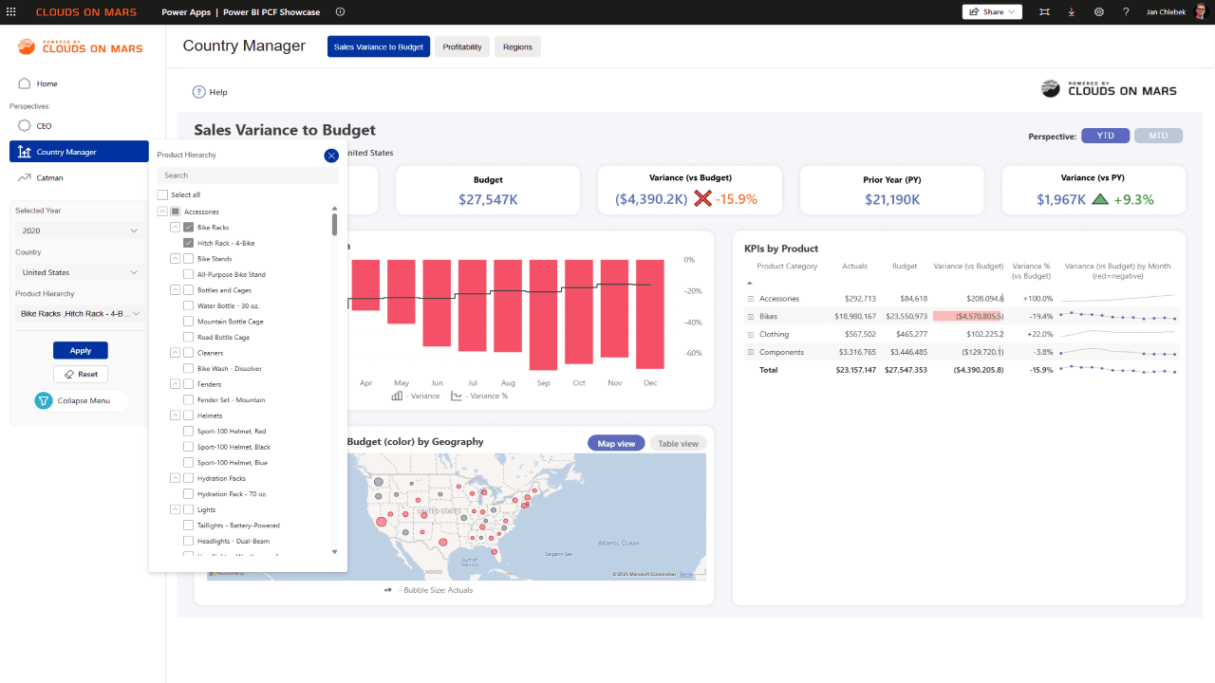Viewport: 1215px width, 683px height.
Task: Open the app launcher waffle icon
Action: [x=11, y=12]
